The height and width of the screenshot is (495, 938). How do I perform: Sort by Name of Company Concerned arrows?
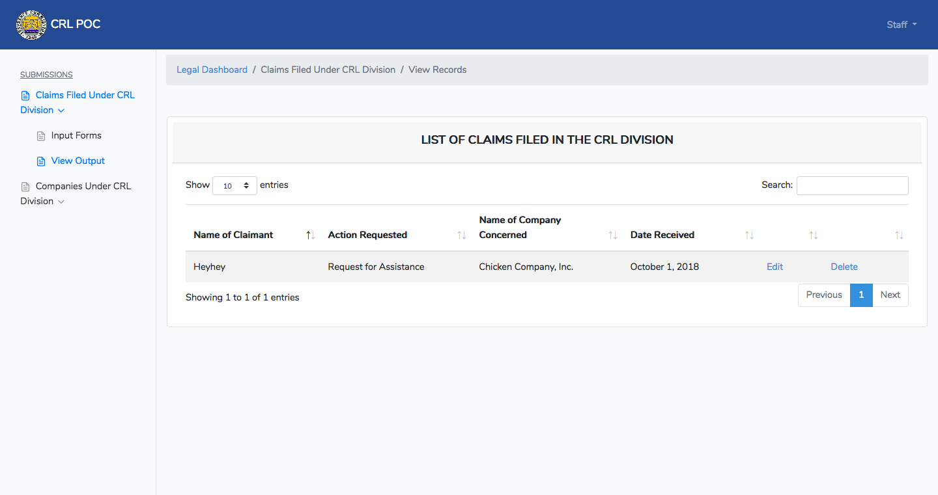pos(613,235)
